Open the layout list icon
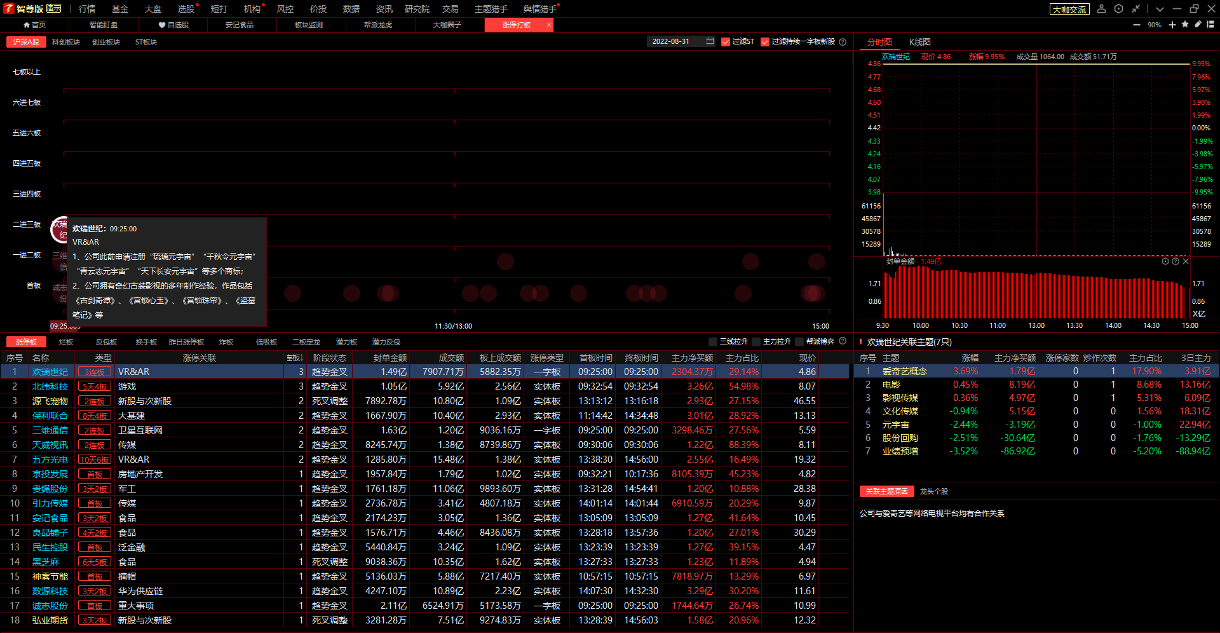The image size is (1220, 633). coord(1210,24)
